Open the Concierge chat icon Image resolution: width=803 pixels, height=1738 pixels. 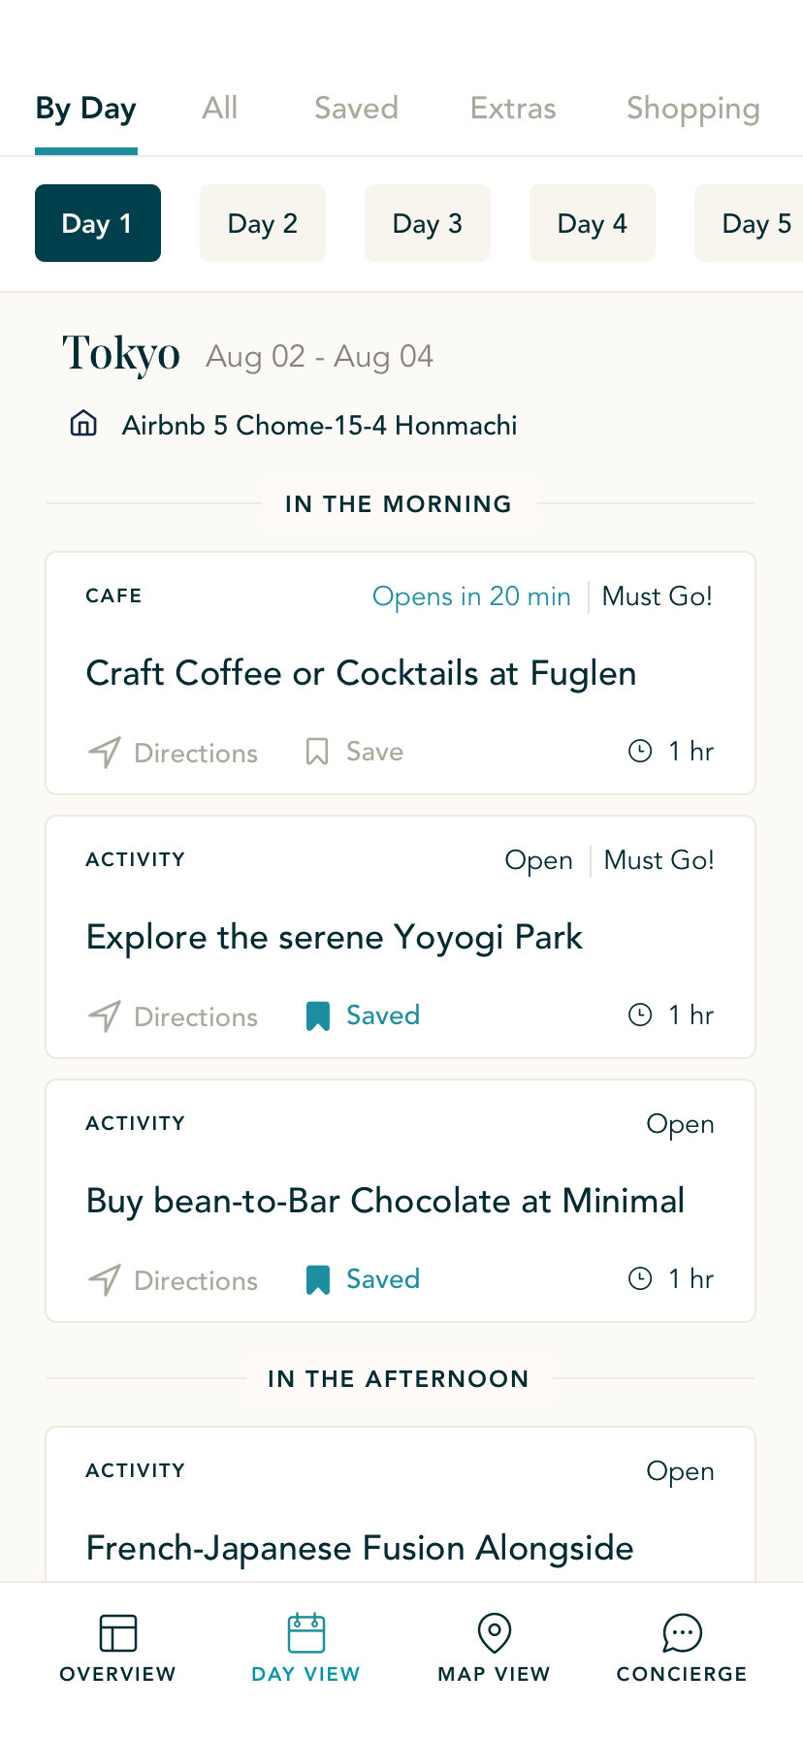click(682, 1633)
